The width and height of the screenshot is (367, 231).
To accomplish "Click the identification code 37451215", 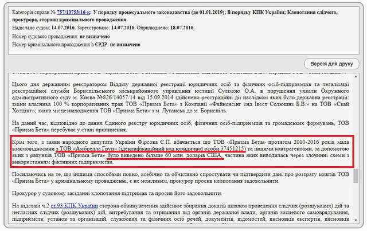I will point(233,149).
